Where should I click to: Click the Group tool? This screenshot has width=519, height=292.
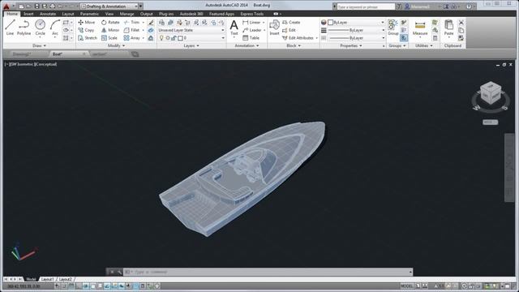pos(392,28)
